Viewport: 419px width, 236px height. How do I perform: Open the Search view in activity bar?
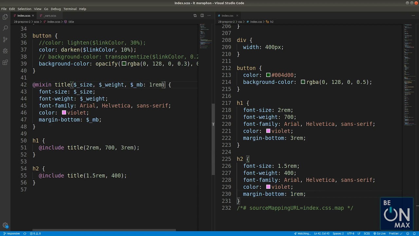(5, 28)
